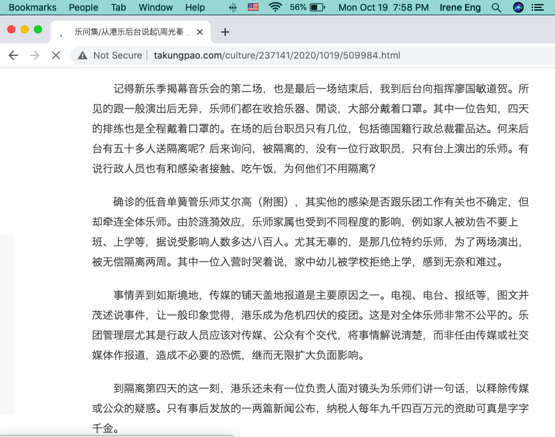Image resolution: width=555 pixels, height=437 pixels.
Task: Open the Bookmarks menu
Action: click(x=28, y=7)
